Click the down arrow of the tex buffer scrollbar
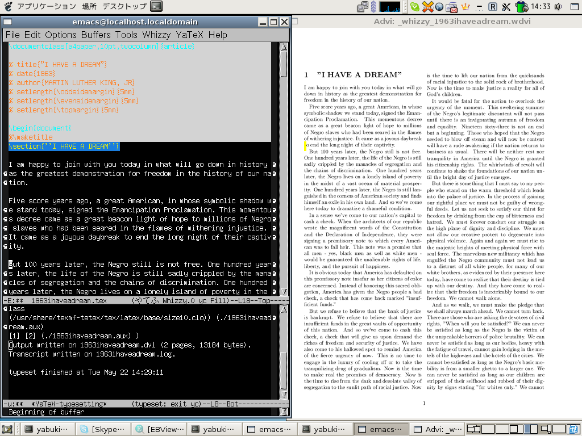 284,292
